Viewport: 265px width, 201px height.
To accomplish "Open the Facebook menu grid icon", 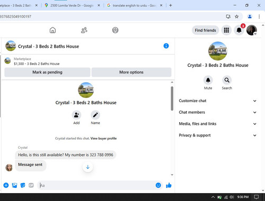I will [226, 30].
